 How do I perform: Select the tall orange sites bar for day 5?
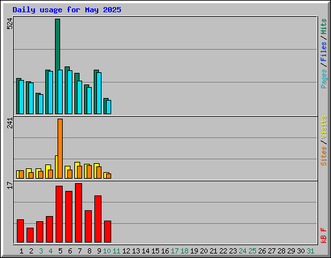(x=60, y=148)
